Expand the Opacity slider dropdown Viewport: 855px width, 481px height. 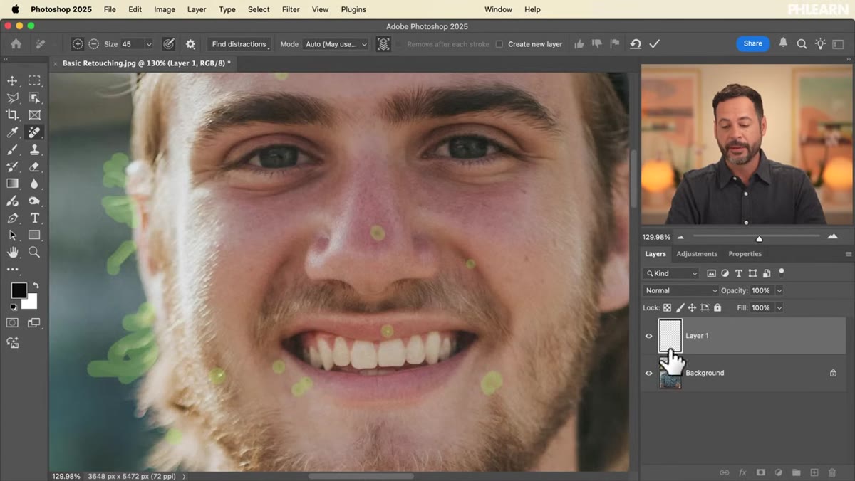[779, 290]
